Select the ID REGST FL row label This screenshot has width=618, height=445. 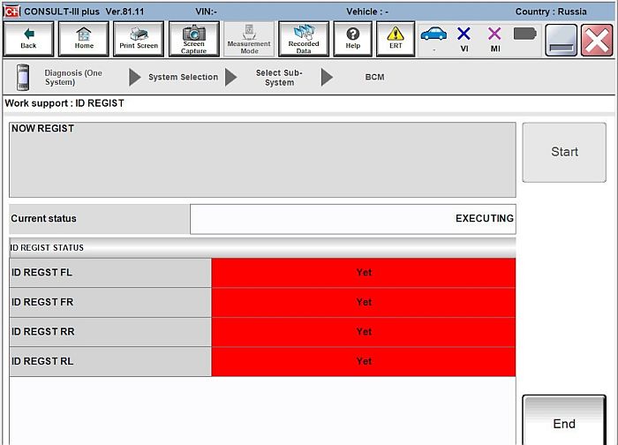point(110,273)
